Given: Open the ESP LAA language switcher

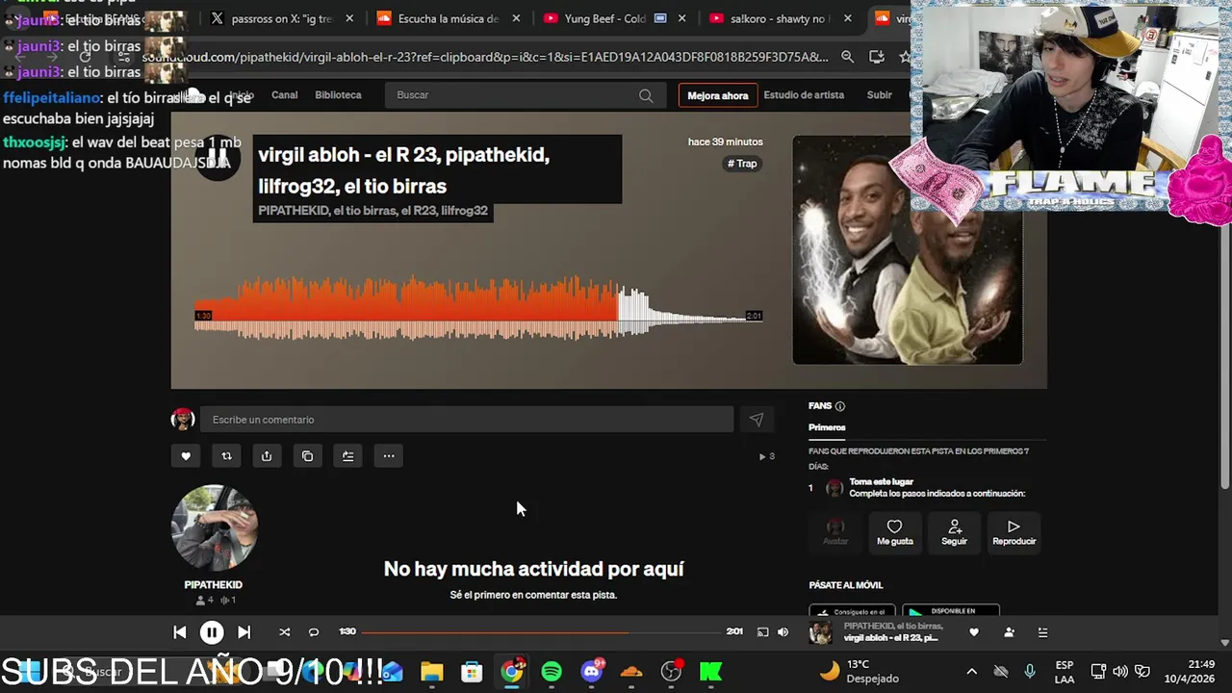Looking at the screenshot, I should point(1065,672).
